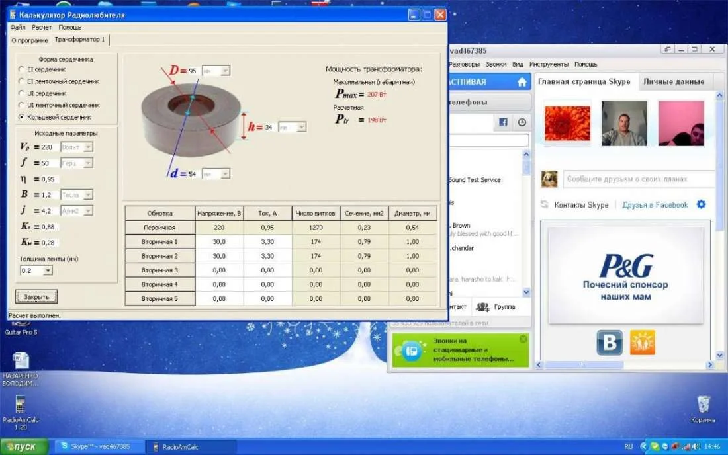Switch to the О программе tab
The height and width of the screenshot is (455, 728).
[30, 40]
